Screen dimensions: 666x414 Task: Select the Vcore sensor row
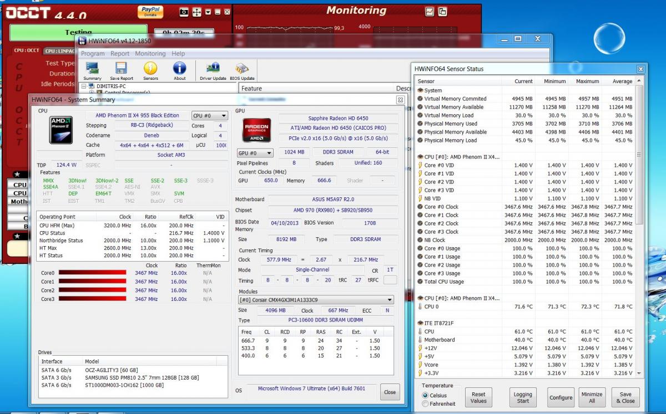point(526,365)
